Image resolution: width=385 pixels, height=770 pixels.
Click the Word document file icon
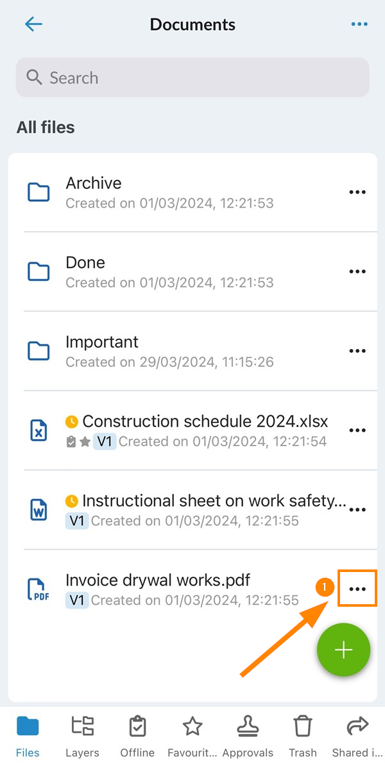[x=38, y=510]
